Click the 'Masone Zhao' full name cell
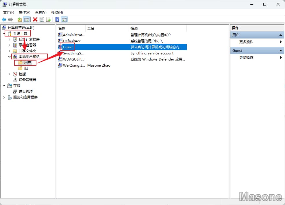 pyautogui.click(x=99, y=65)
